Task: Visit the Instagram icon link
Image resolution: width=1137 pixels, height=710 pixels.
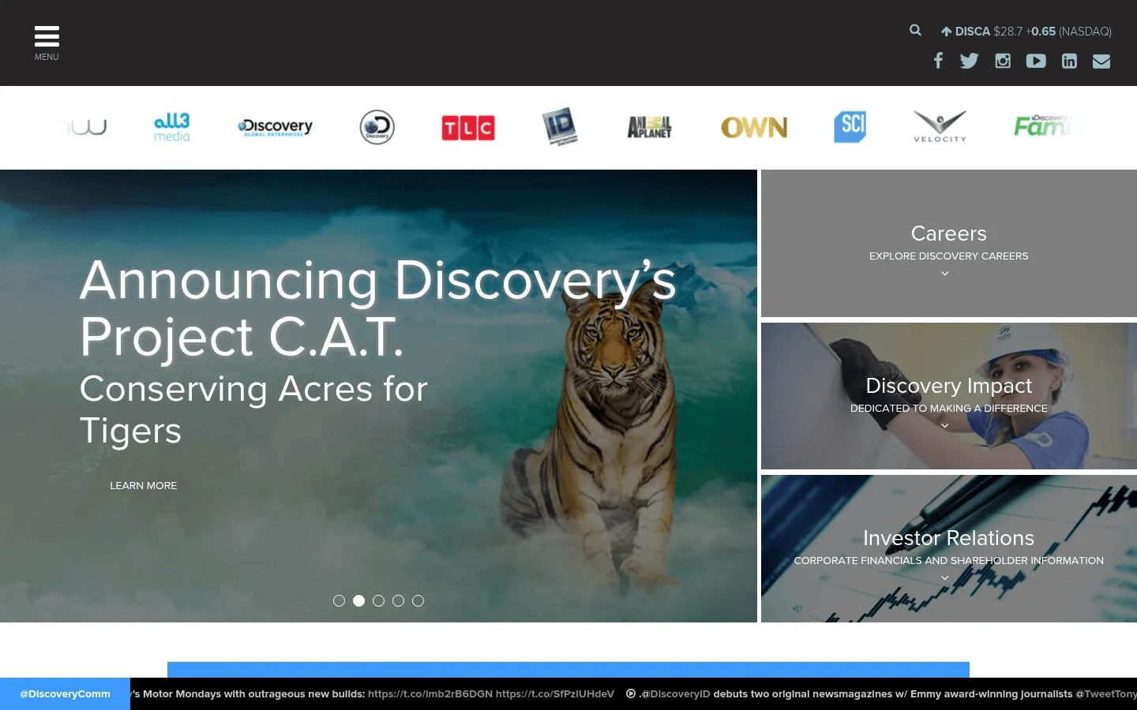Action: pos(1003,61)
